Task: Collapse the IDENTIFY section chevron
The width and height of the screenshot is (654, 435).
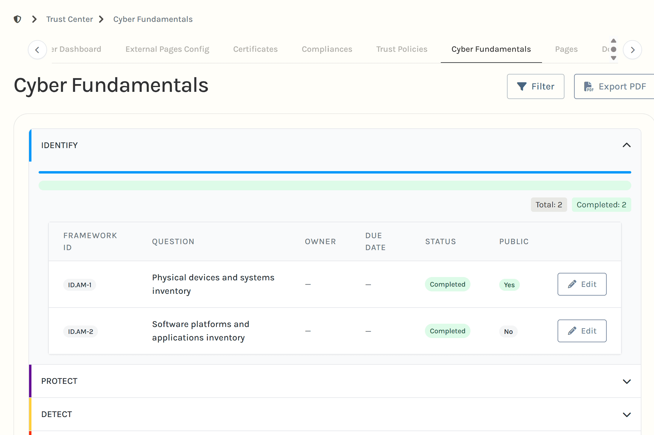Action: click(626, 145)
